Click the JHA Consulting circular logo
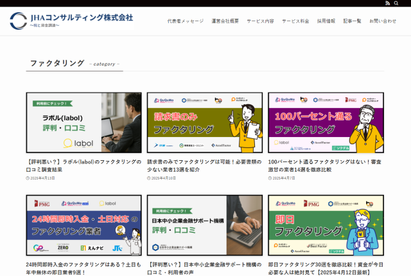 click(x=18, y=21)
